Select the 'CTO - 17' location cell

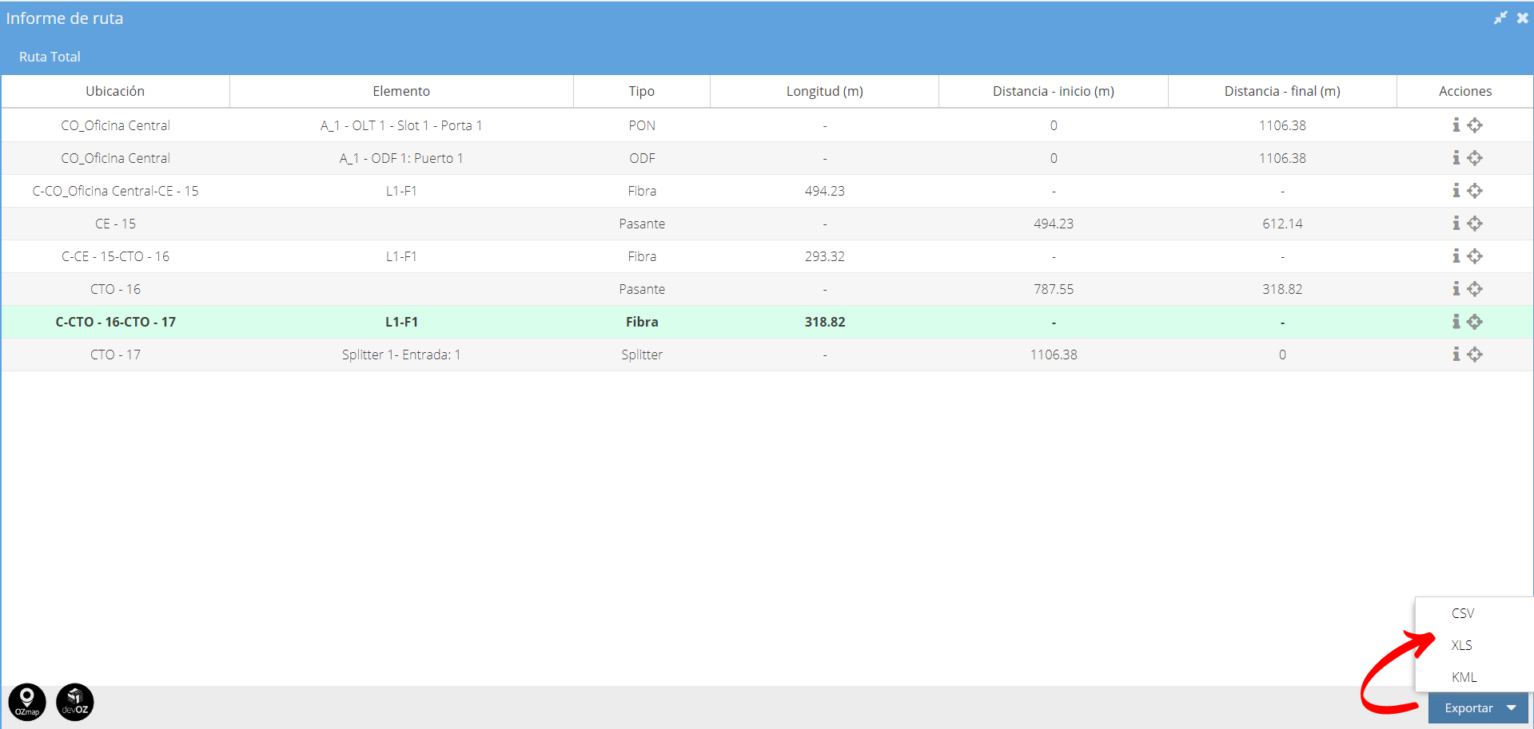[x=115, y=355]
